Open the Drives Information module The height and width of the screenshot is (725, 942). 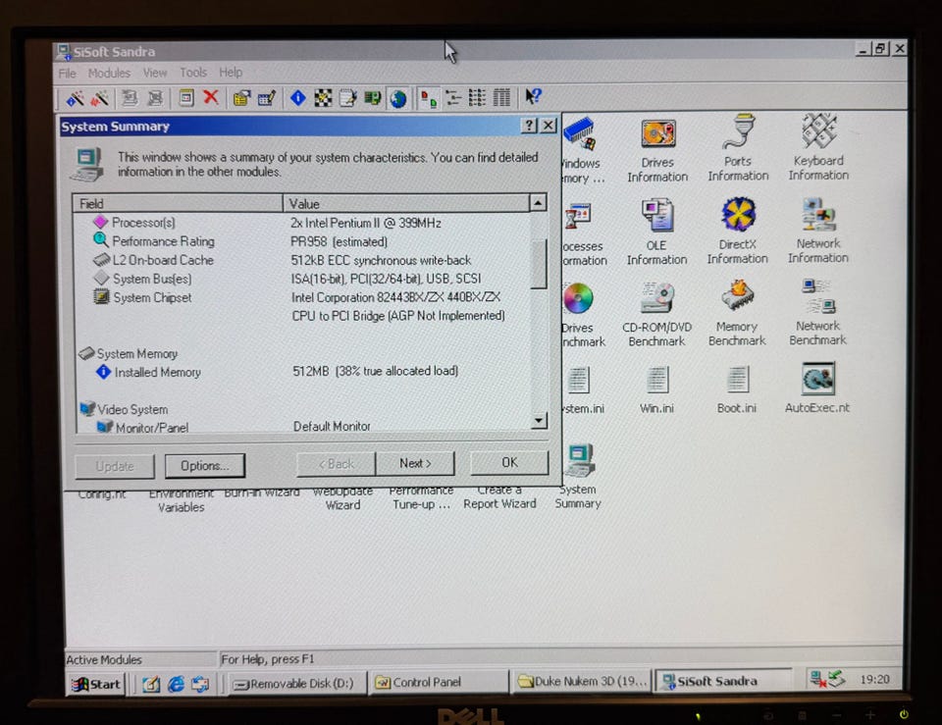[657, 150]
